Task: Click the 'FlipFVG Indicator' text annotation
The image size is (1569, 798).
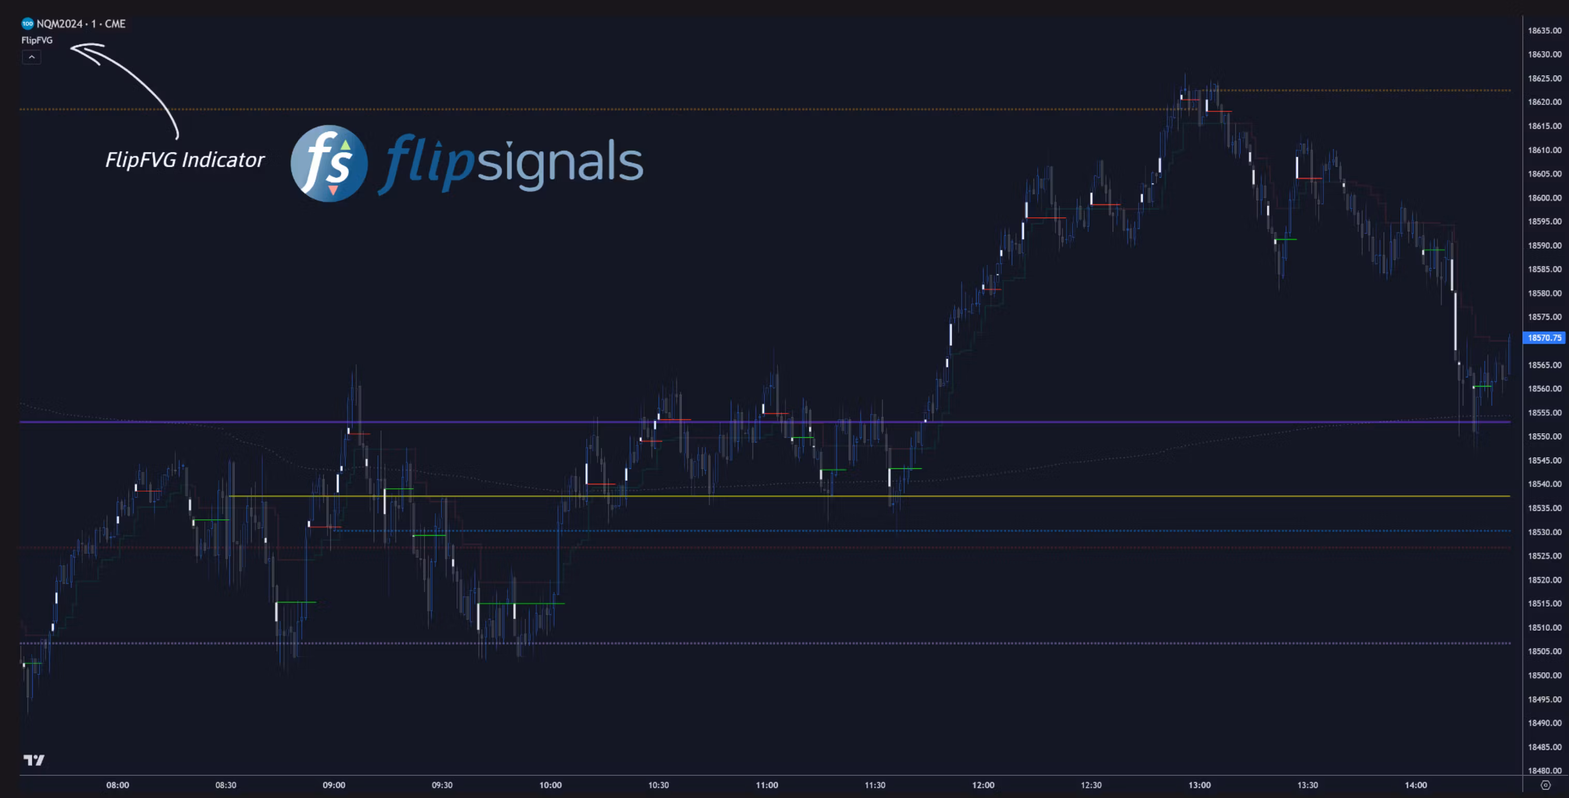Action: click(185, 159)
